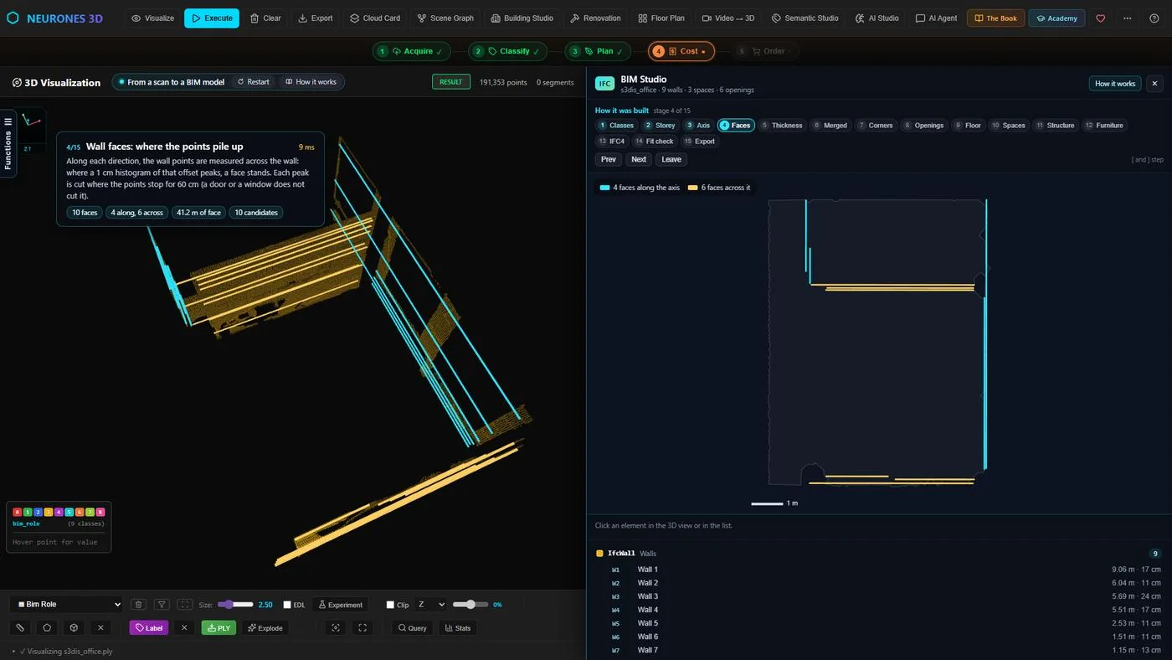Go to the Acquire workflow step
Image resolution: width=1172 pixels, height=660 pixels.
point(412,51)
